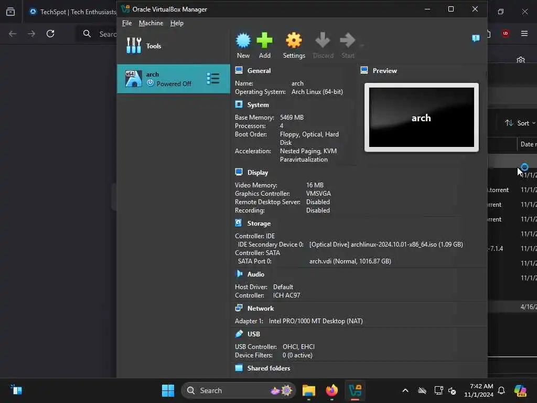The image size is (537, 403).
Task: Click the green Add machine icon
Action: point(264,40)
